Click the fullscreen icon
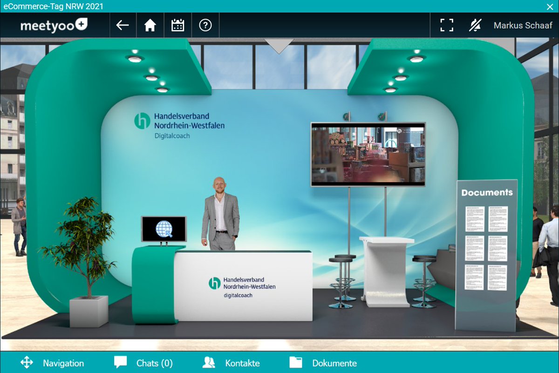The height and width of the screenshot is (373, 559). pyautogui.click(x=446, y=25)
